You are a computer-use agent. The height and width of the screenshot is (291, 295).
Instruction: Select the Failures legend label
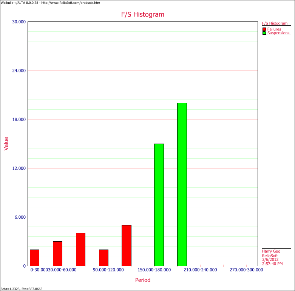274,29
